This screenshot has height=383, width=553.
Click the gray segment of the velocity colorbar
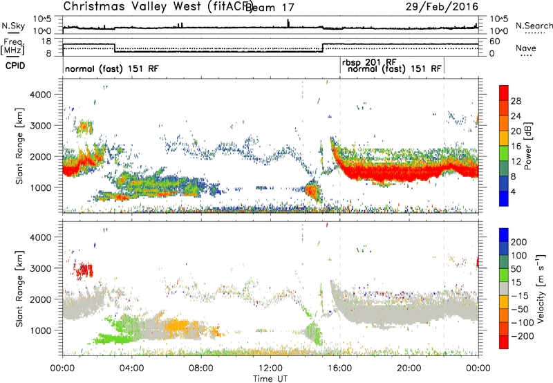point(504,288)
